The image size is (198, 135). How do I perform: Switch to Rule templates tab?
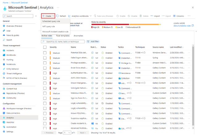tap(63, 36)
